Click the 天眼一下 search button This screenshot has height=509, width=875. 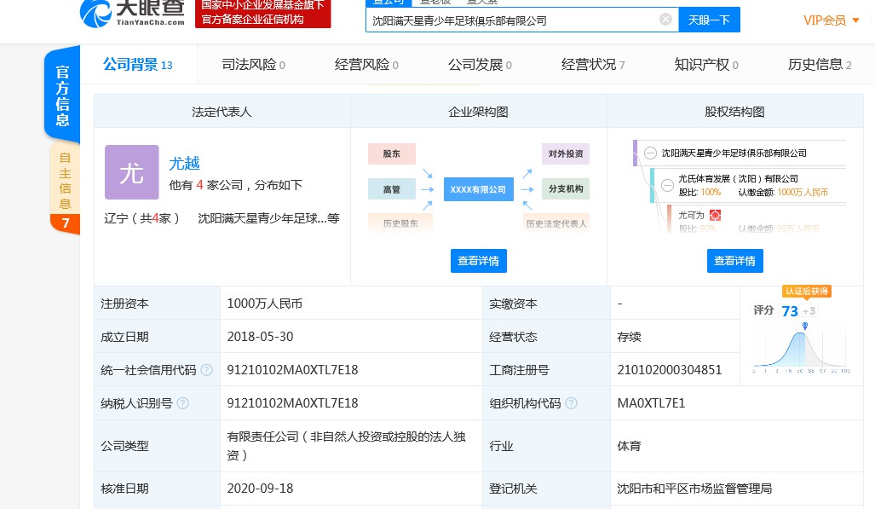pyautogui.click(x=709, y=20)
